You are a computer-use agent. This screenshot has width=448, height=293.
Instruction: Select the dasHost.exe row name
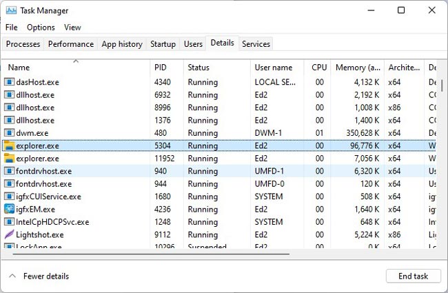tap(37, 82)
